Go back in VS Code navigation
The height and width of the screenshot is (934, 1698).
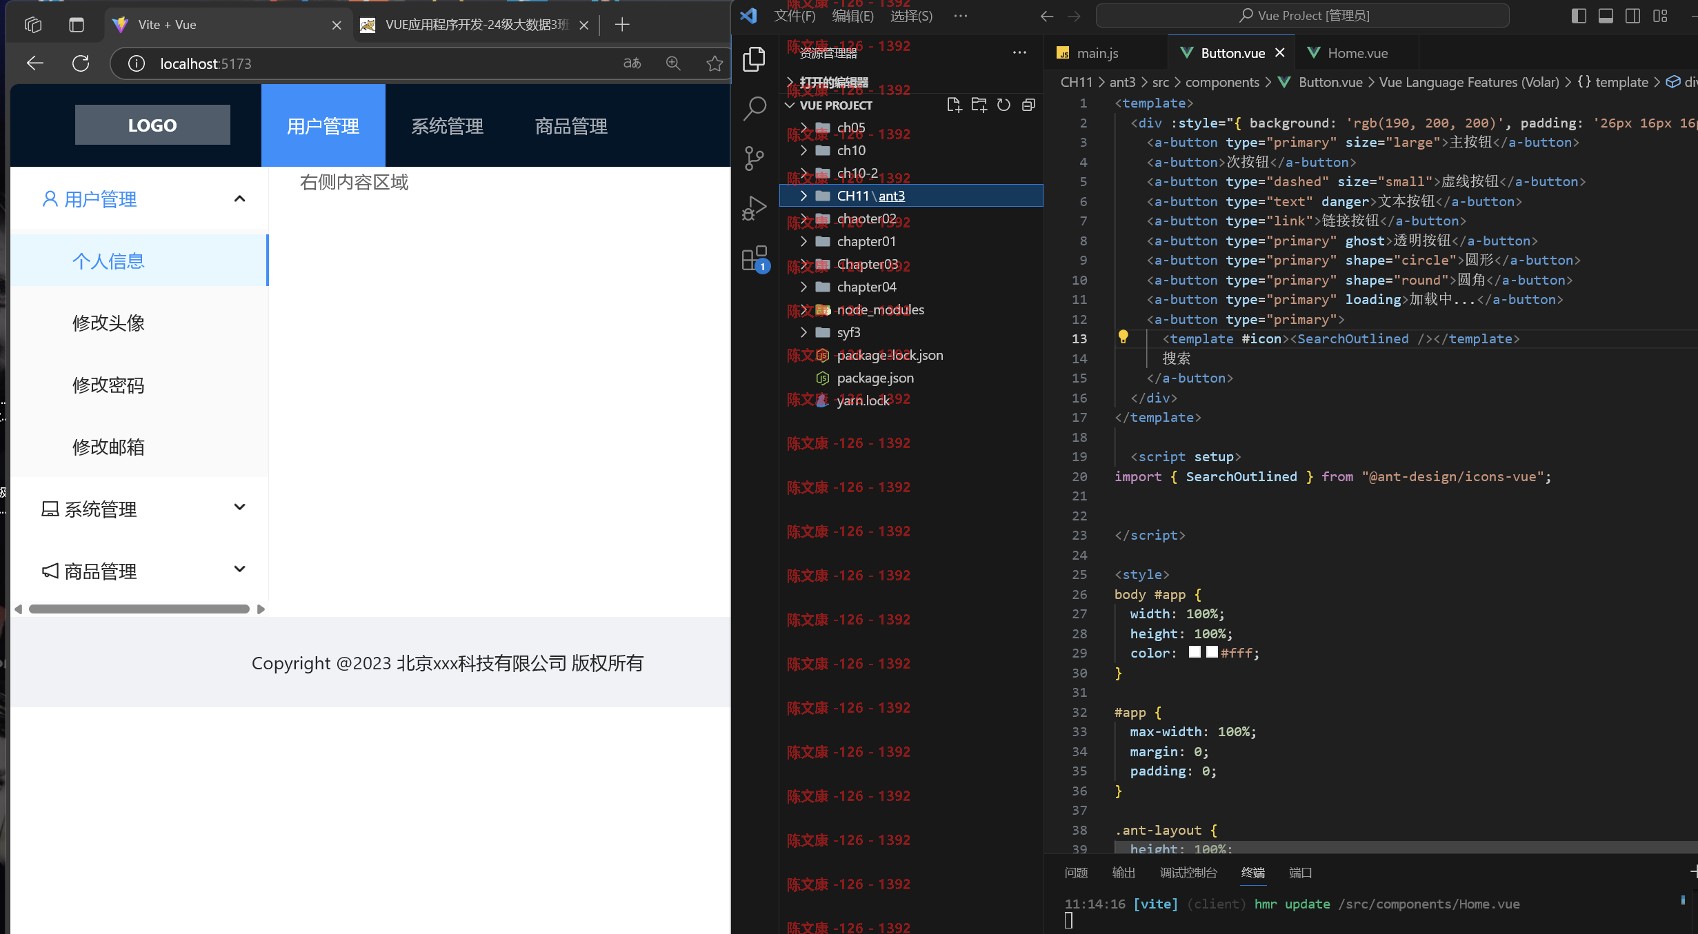(1047, 16)
